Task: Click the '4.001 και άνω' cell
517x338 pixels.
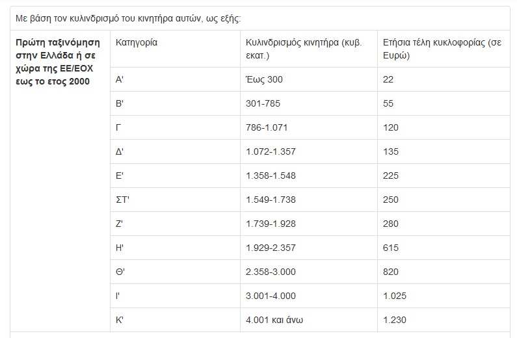Action: 275,320
